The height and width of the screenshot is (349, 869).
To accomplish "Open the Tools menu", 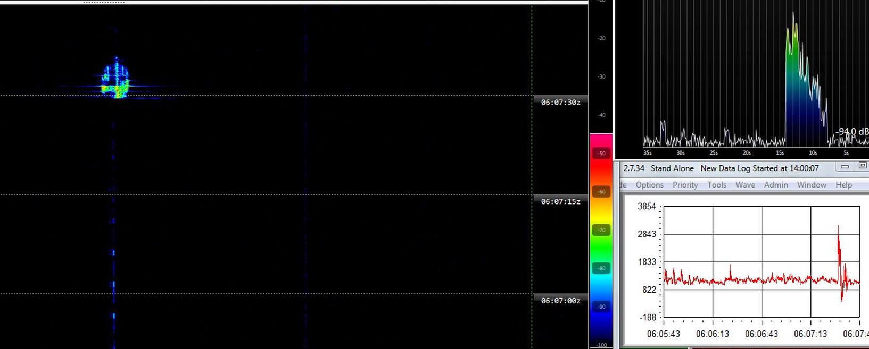I will (717, 185).
